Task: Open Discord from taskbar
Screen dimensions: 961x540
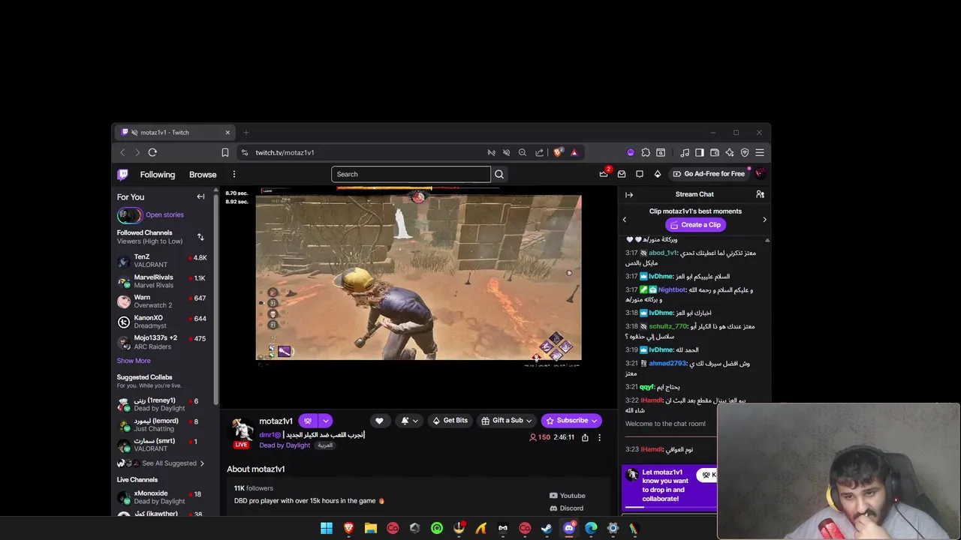Action: tap(569, 529)
